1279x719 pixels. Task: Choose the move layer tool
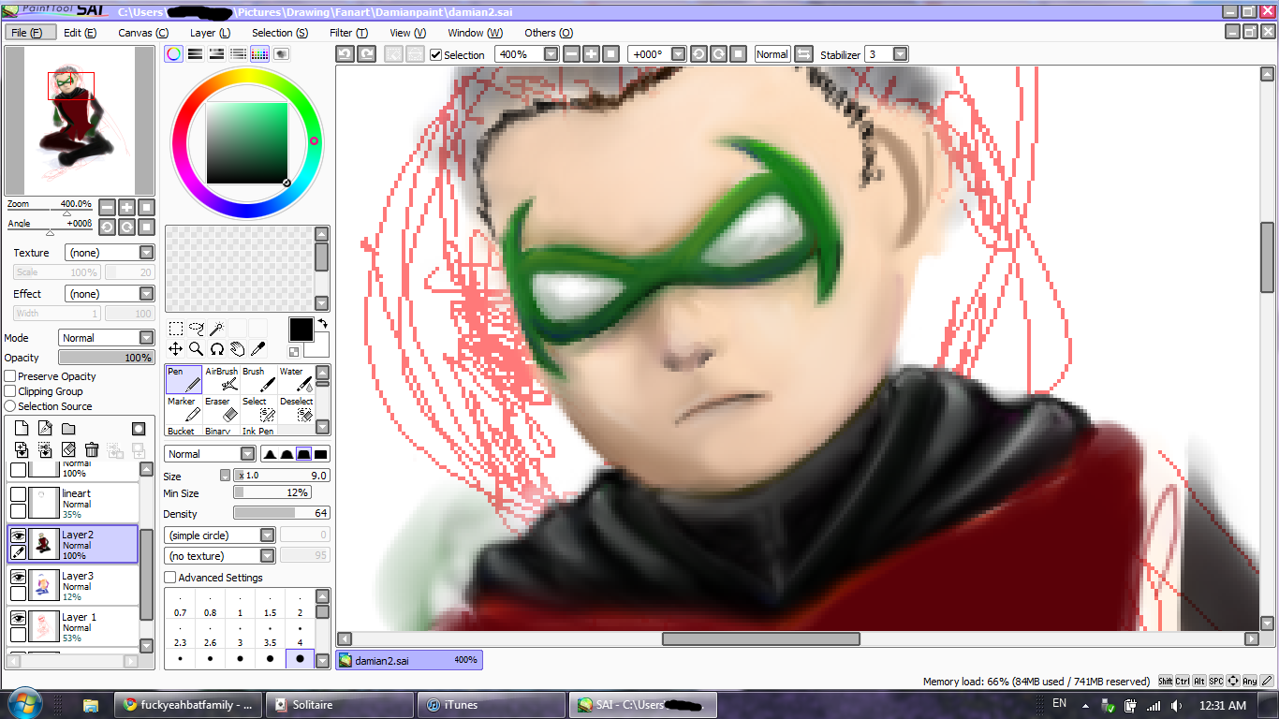(x=175, y=349)
